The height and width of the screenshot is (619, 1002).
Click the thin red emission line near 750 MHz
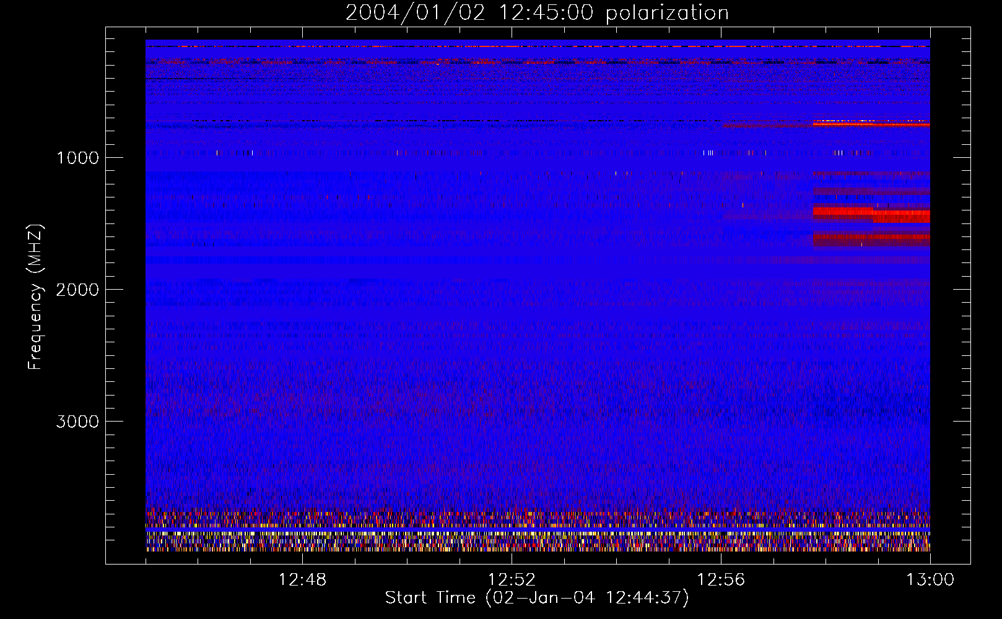[x=871, y=124]
